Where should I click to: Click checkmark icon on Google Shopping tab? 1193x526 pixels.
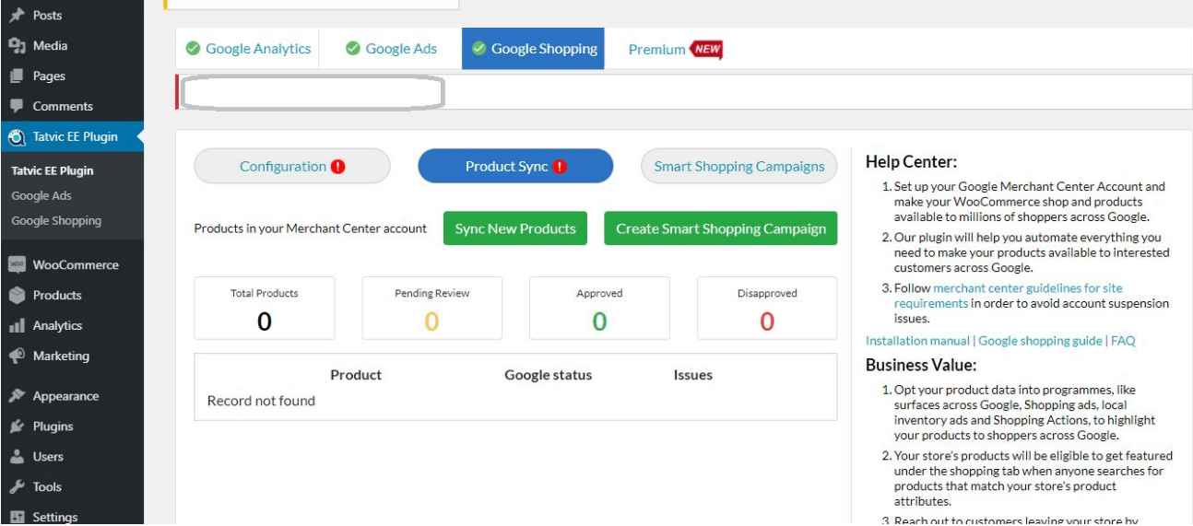[x=478, y=49]
